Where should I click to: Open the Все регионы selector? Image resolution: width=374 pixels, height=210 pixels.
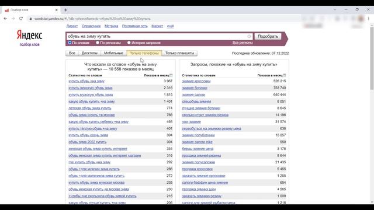tap(243, 43)
